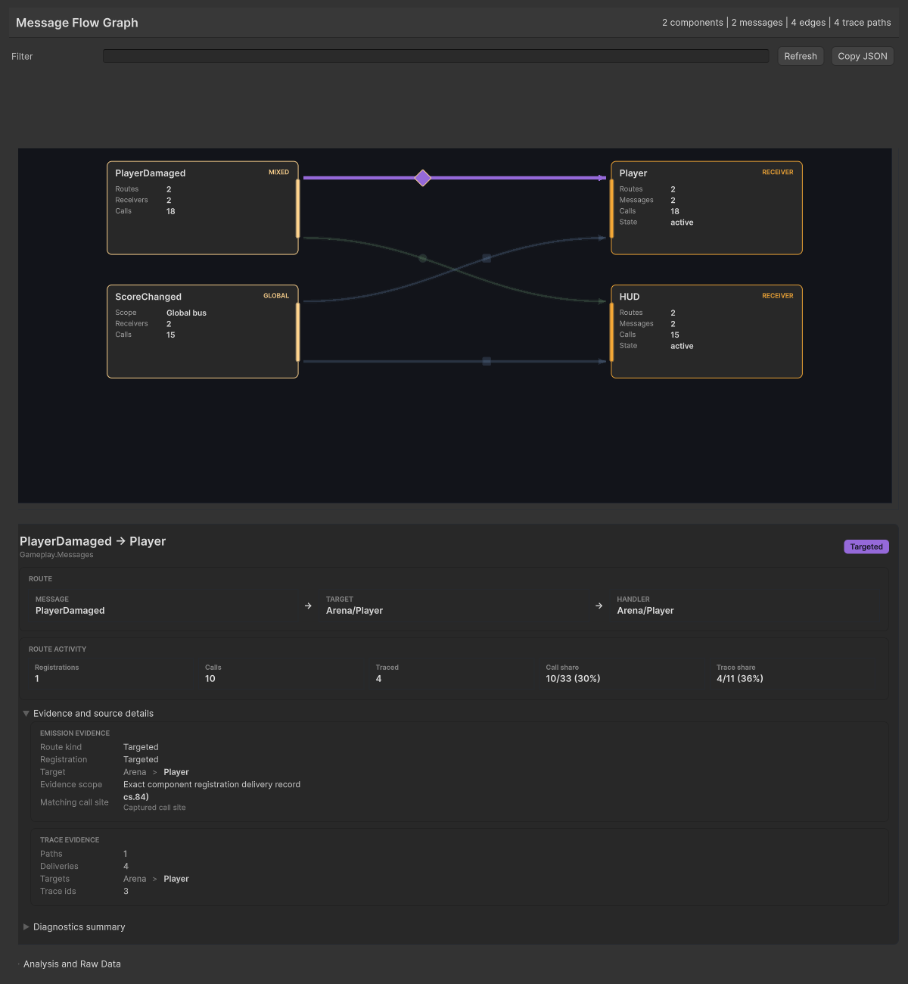Click the purple diamond marker on the highlighted edge
The image size is (908, 984).
tap(423, 178)
